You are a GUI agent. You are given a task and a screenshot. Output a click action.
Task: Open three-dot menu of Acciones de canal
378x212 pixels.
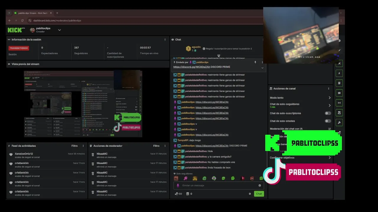(329, 89)
